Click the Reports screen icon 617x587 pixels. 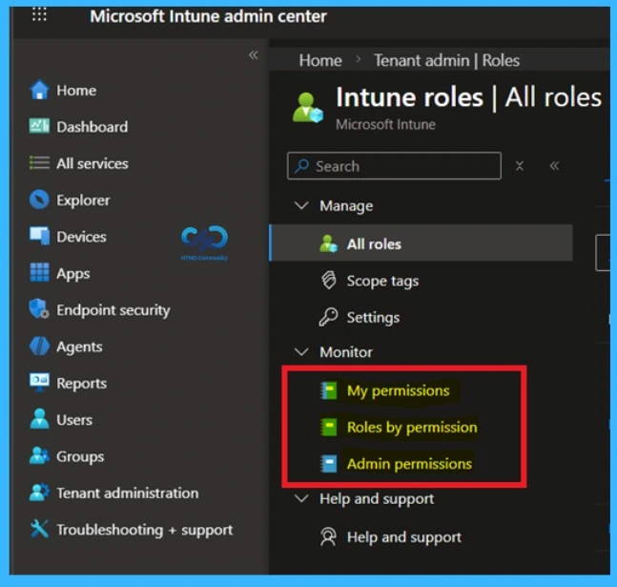[x=39, y=383]
